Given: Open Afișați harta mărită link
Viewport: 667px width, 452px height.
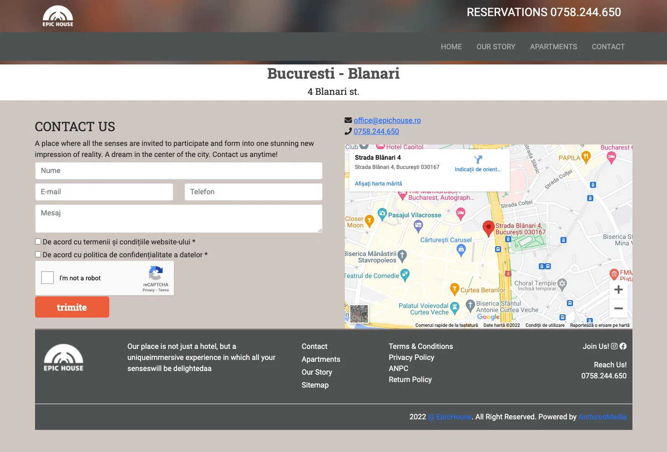Looking at the screenshot, I should 378,184.
